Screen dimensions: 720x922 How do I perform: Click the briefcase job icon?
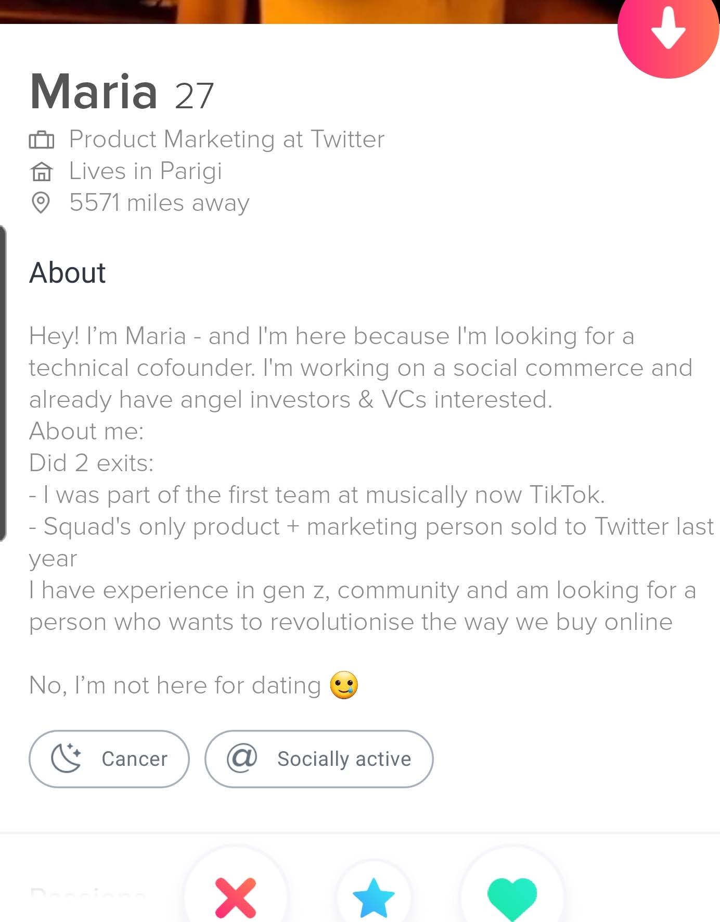(41, 140)
